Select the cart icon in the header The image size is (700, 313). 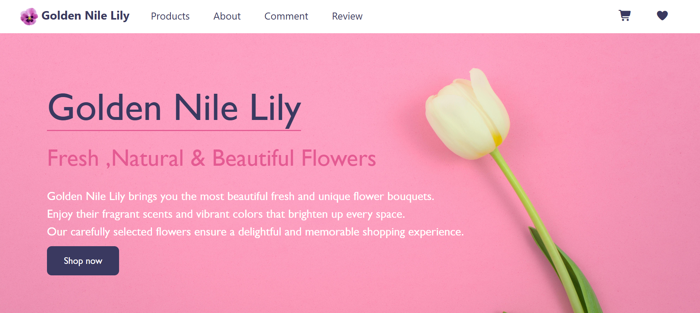tap(625, 16)
